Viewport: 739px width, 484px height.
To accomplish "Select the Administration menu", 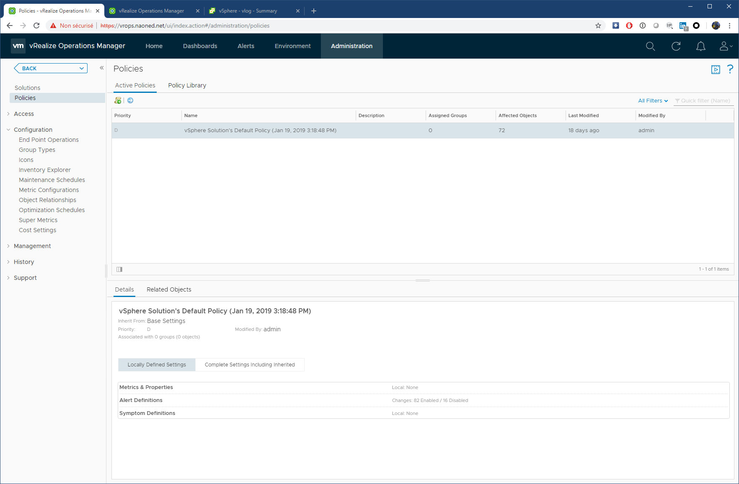I will coord(351,46).
